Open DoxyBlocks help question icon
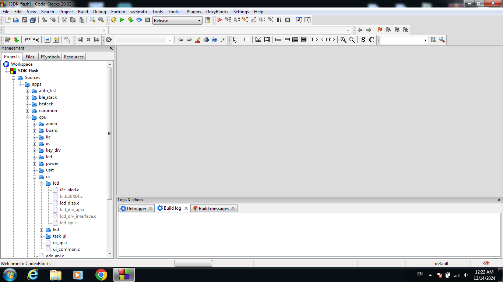The image size is (503, 282). click(x=56, y=40)
